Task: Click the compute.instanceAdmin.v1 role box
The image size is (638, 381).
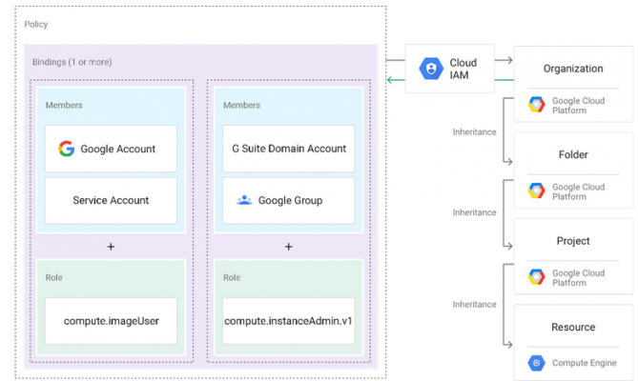Action: click(x=289, y=321)
